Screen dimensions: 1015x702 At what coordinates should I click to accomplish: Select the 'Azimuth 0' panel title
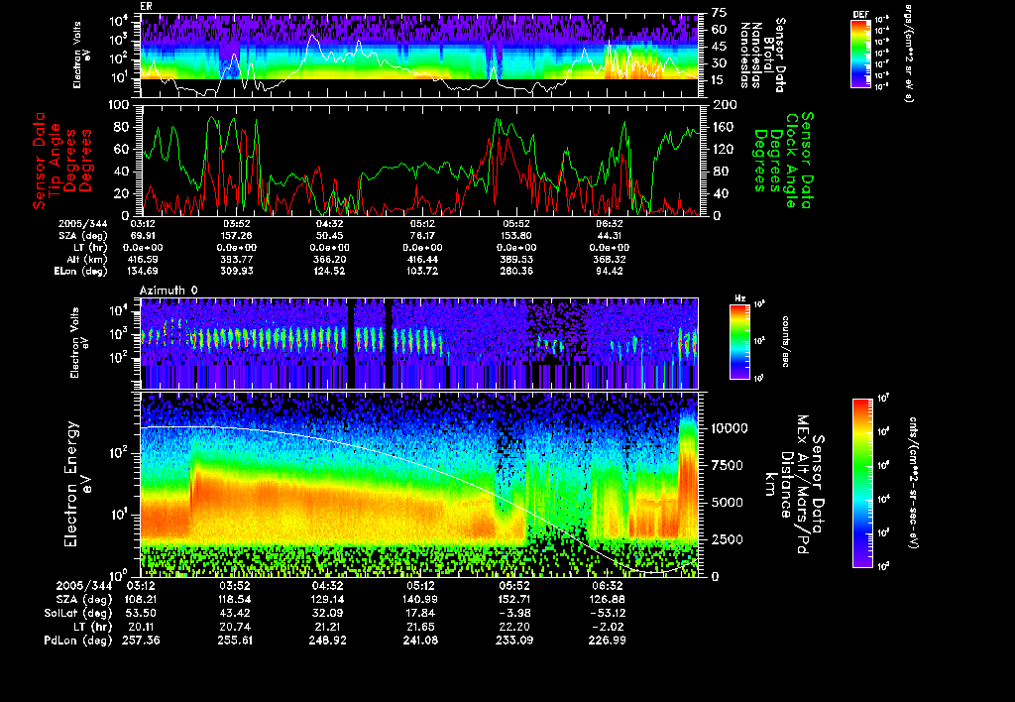(169, 291)
